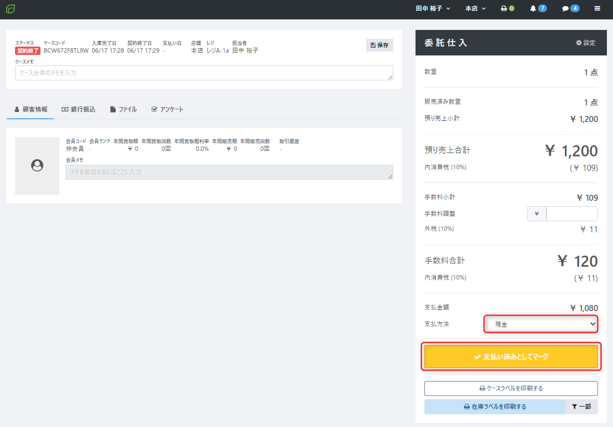Click the 契約終了 status badge

pos(28,51)
